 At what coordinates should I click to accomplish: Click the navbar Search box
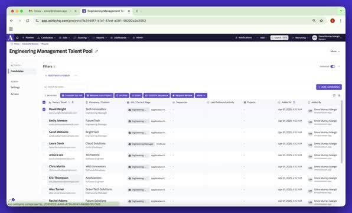[x=279, y=38]
